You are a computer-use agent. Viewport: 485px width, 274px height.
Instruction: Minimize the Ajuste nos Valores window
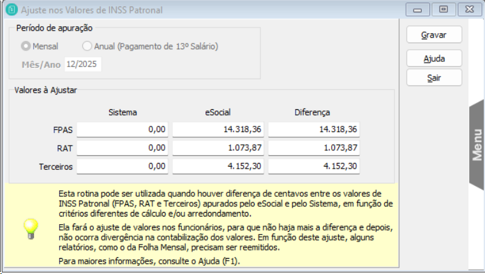(418, 10)
